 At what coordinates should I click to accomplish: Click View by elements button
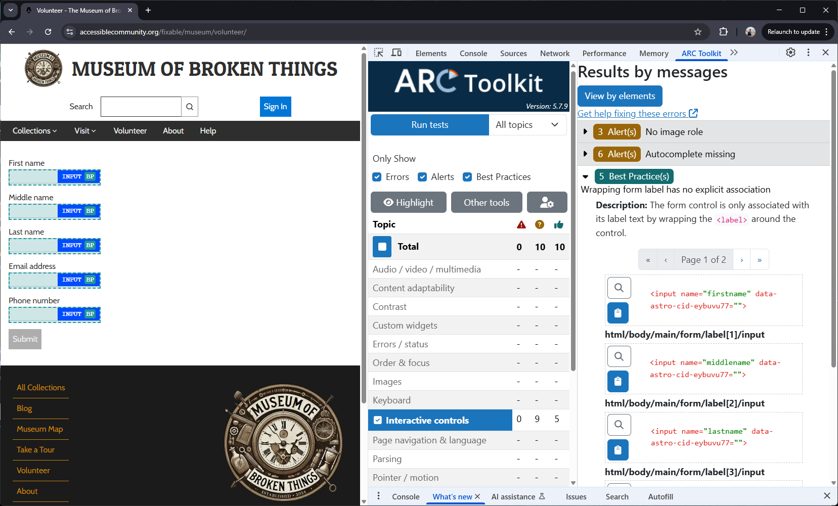(620, 96)
